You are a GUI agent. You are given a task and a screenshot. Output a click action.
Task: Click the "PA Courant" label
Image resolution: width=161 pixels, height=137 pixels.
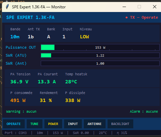coord(48,74)
